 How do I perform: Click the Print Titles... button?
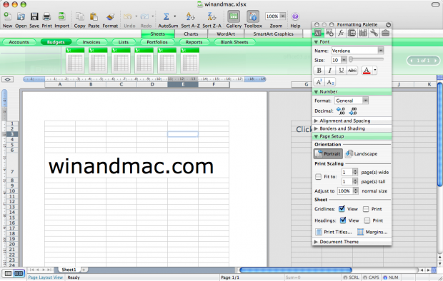(334, 232)
